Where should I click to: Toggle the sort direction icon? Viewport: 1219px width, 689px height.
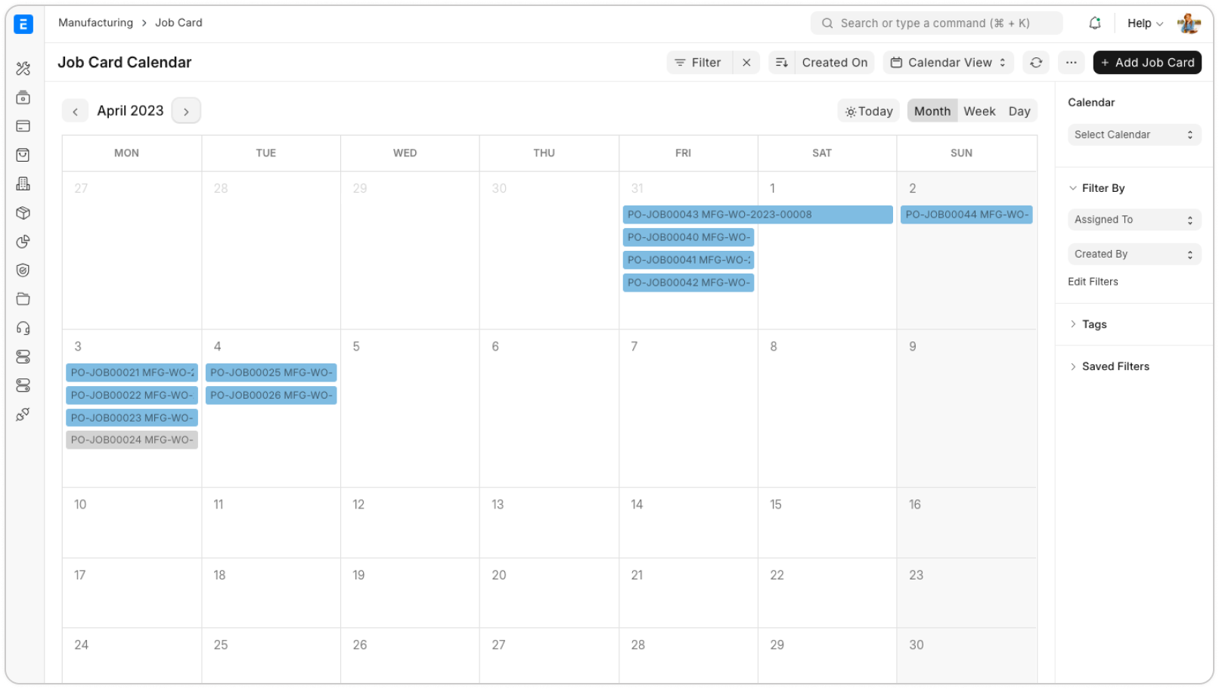[782, 63]
